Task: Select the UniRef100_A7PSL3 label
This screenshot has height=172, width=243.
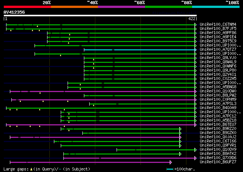Action: pyautogui.click(x=218, y=104)
